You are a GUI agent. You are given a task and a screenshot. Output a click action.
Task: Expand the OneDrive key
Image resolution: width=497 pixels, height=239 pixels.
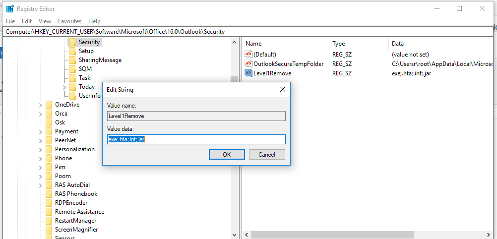(x=40, y=105)
